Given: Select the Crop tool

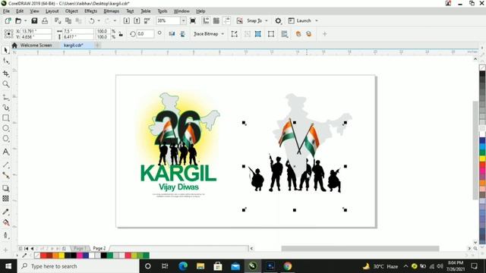Looking at the screenshot, I should coord(5,74).
